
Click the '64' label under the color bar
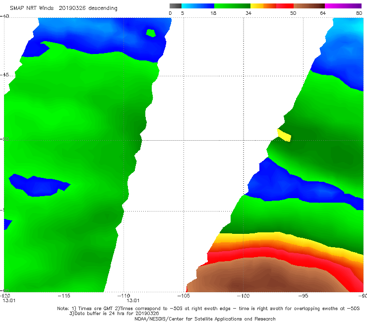[x=323, y=13]
